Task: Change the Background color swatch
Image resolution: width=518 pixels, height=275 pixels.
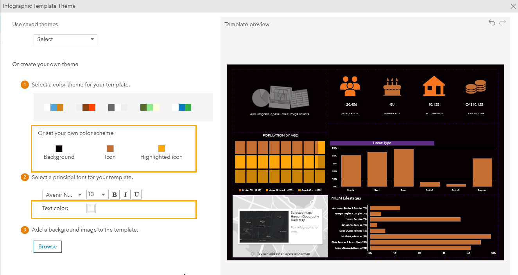Action: [59, 148]
